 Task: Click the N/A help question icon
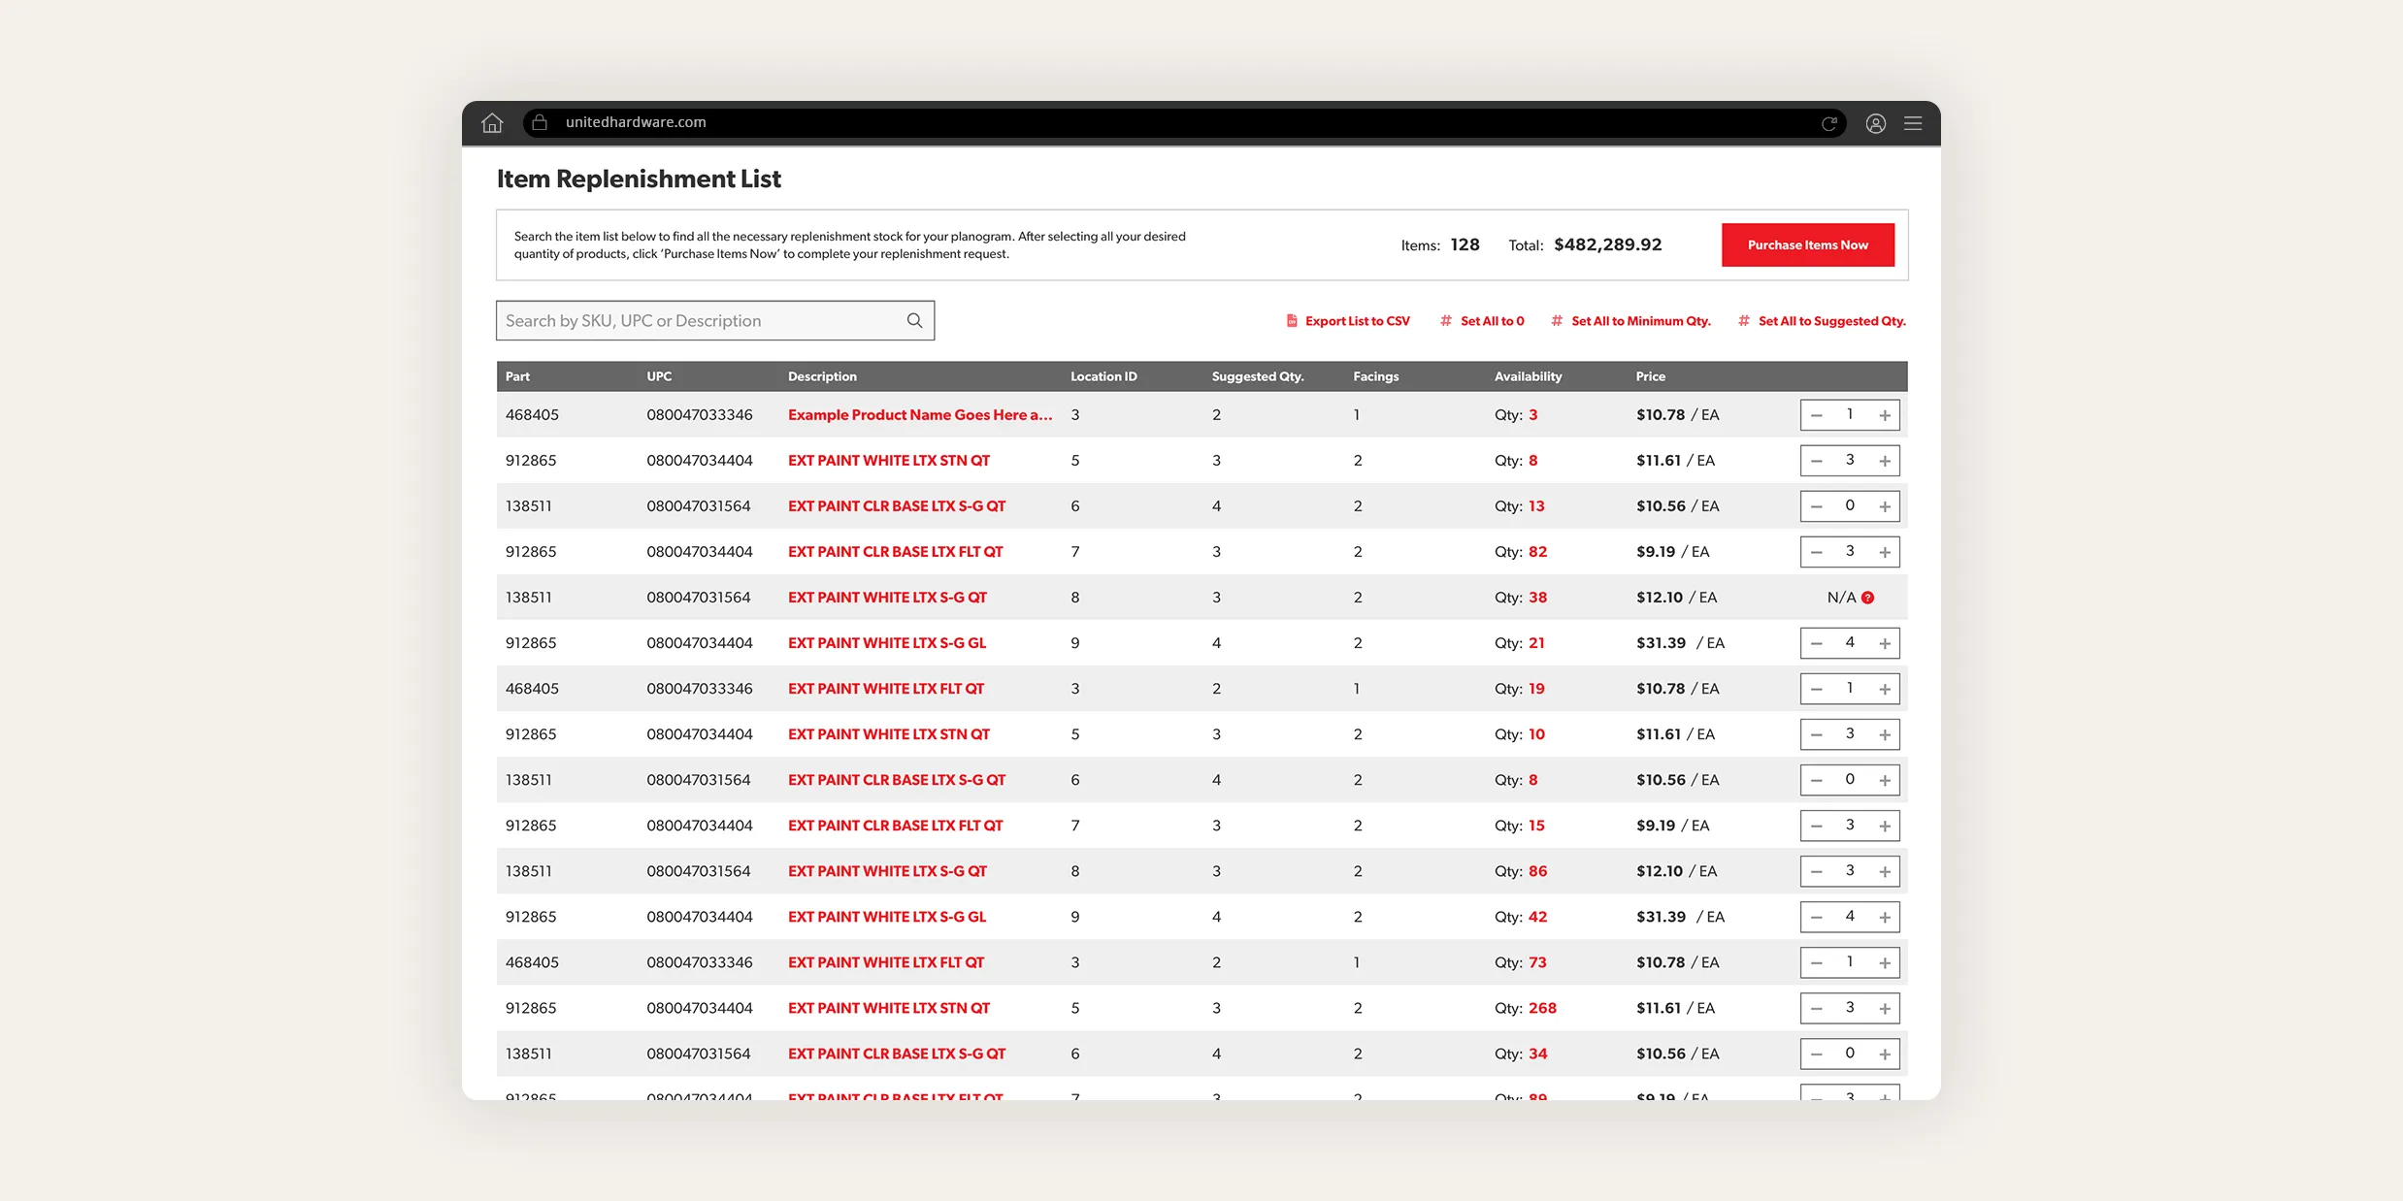(x=1868, y=598)
